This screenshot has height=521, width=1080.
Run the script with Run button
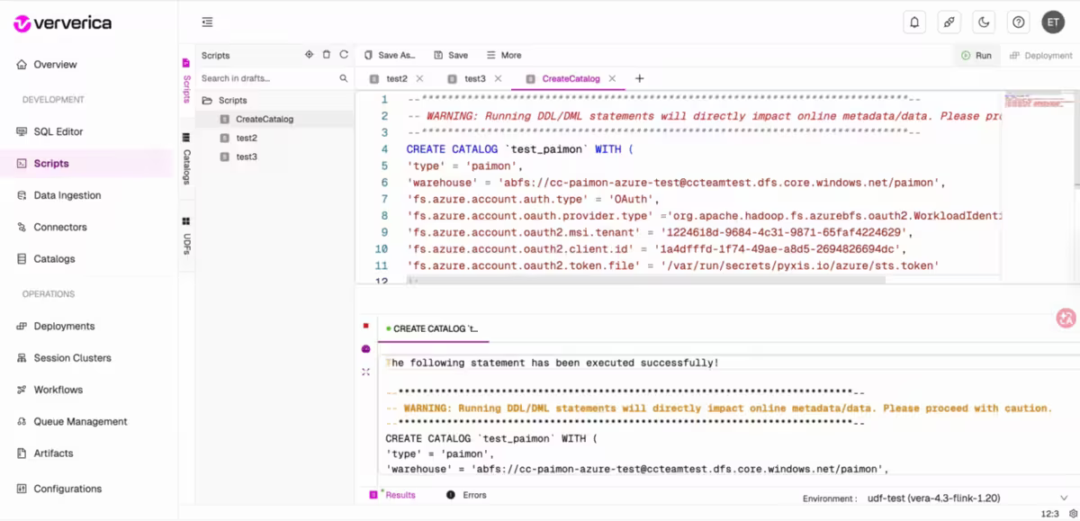[976, 55]
